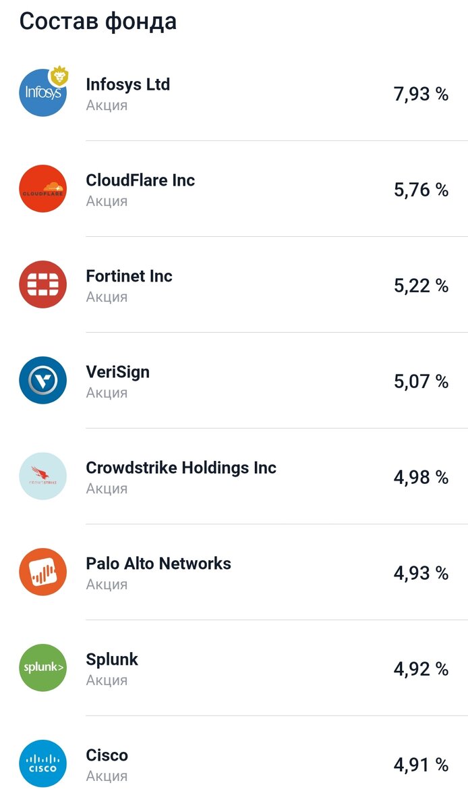
Task: Tap the orange Palo Alto Networks icon
Action: point(42,572)
